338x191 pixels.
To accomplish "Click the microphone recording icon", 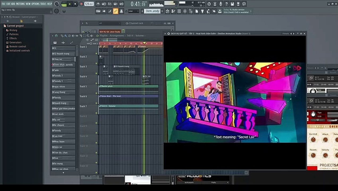I will [x=221, y=4].
